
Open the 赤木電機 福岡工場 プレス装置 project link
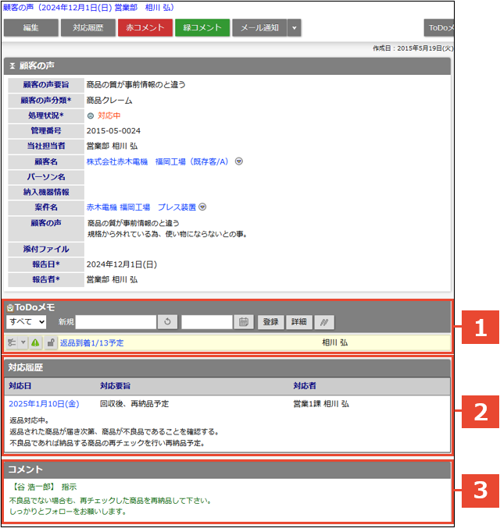coord(141,207)
